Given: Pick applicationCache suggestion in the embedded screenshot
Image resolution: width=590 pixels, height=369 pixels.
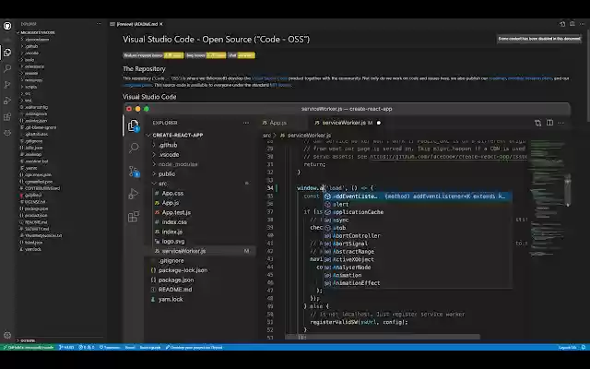Looking at the screenshot, I should [418, 212].
